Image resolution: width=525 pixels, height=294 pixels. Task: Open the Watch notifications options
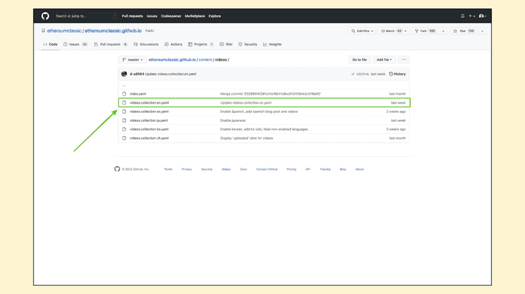(393, 31)
